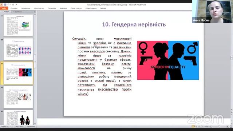
Task: Select the Слайди tab in the thumbnail pane
Action: [6, 12]
